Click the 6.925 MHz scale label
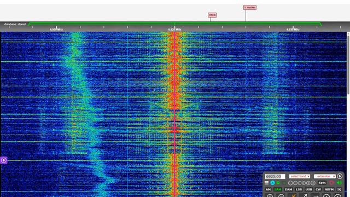 pyautogui.click(x=174, y=29)
